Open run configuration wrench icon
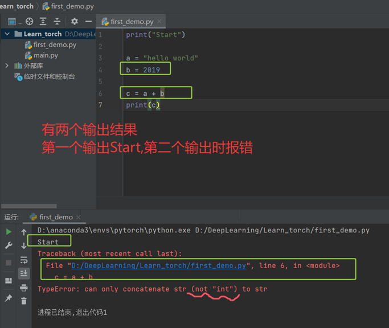389x328 pixels. [9, 245]
